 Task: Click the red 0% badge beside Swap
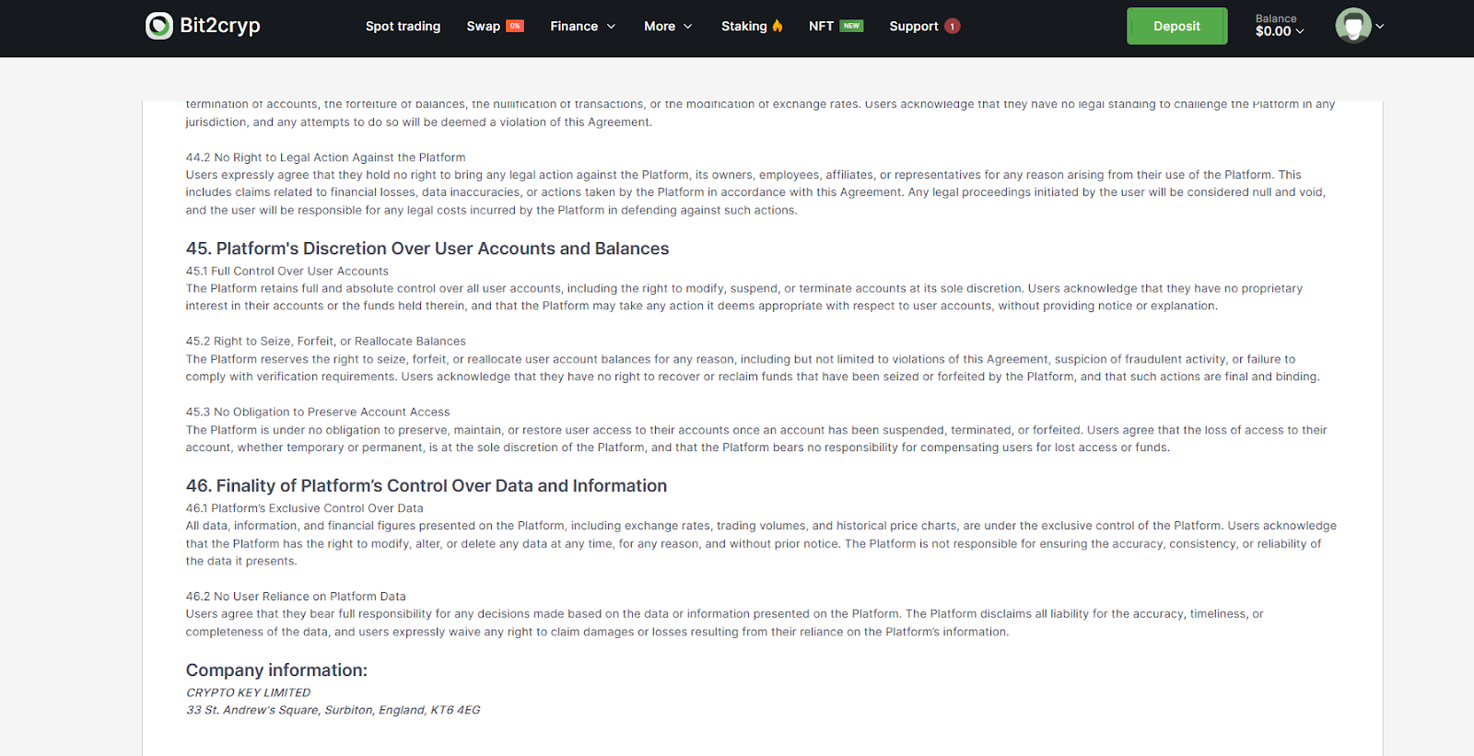pos(515,26)
